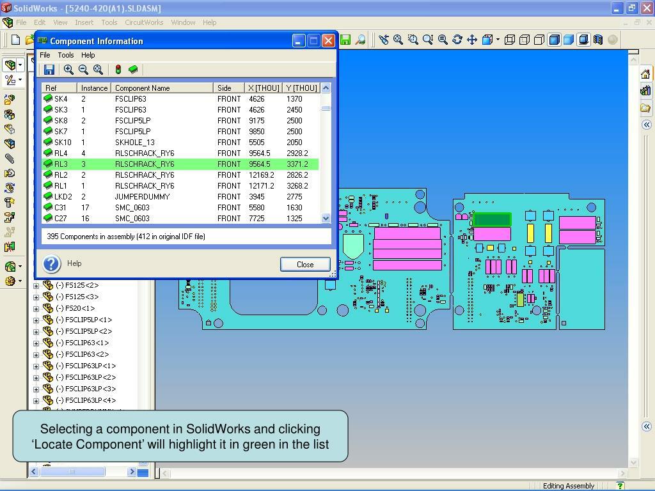Click the Close button in the dialog
The width and height of the screenshot is (655, 491).
(305, 264)
